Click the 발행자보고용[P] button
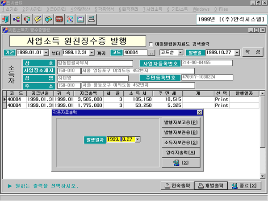The width and height of the screenshot is (268, 201). pyautogui.click(x=180, y=122)
